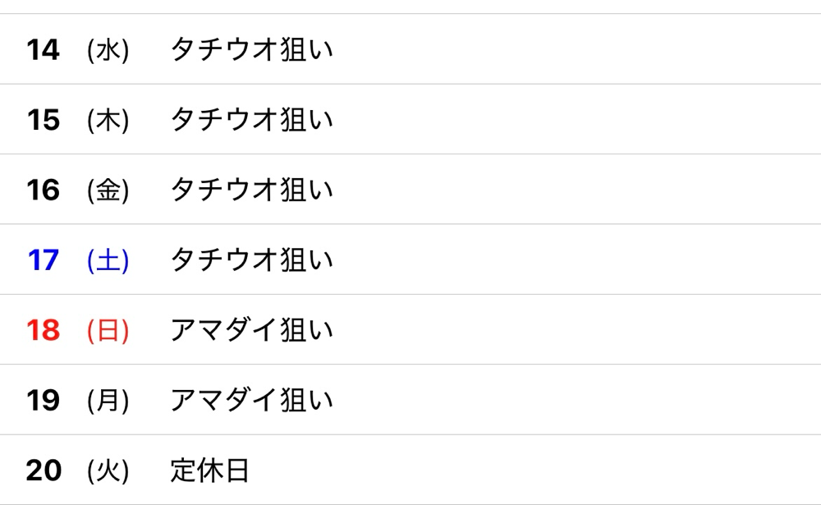Select the (水) weekday label

108,51
